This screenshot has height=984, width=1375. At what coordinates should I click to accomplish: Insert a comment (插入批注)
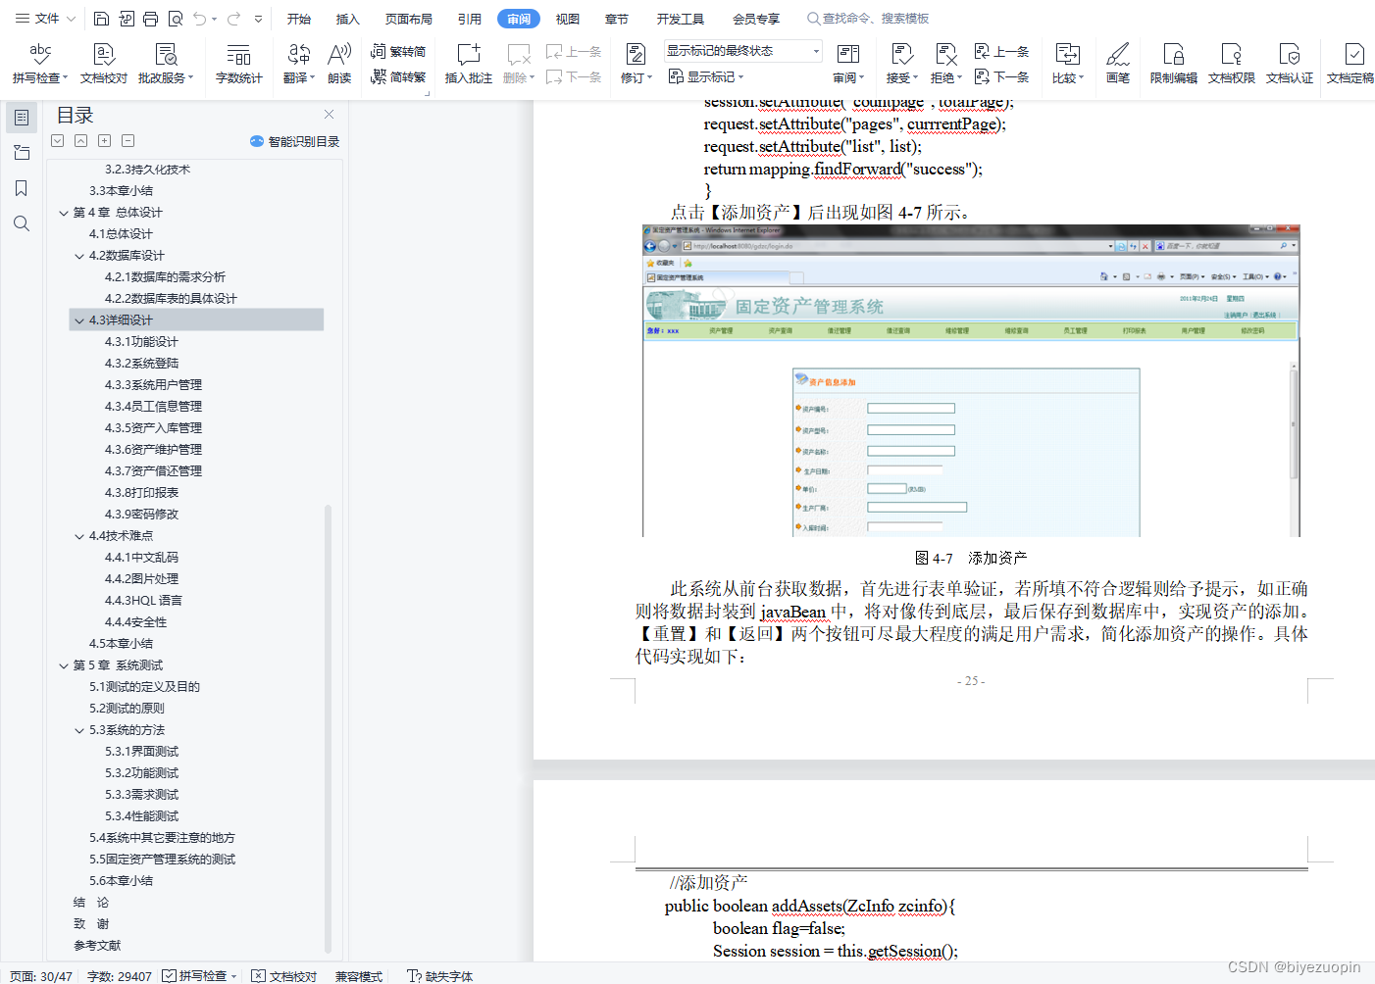[x=469, y=63]
